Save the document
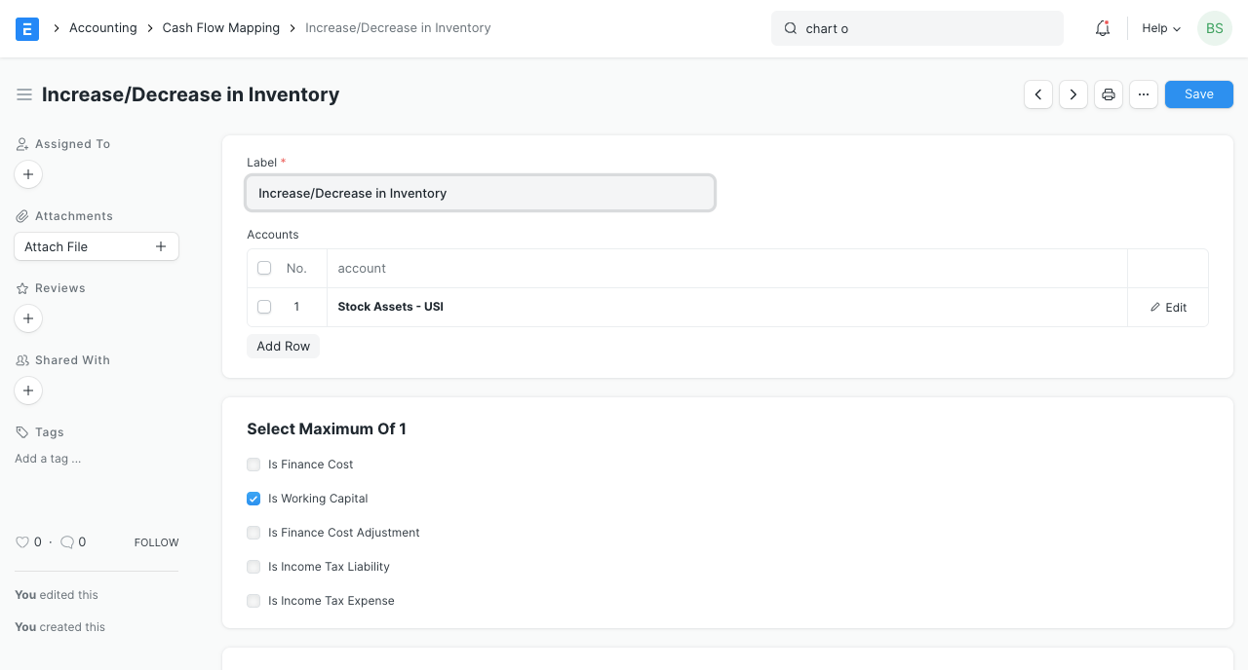The height and width of the screenshot is (670, 1248). (1198, 93)
